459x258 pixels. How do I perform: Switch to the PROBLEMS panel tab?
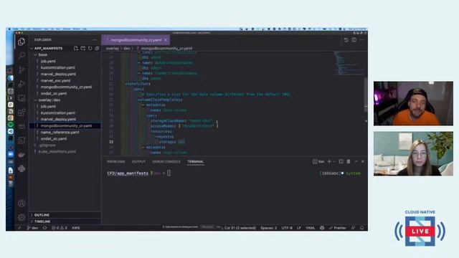(x=116, y=162)
